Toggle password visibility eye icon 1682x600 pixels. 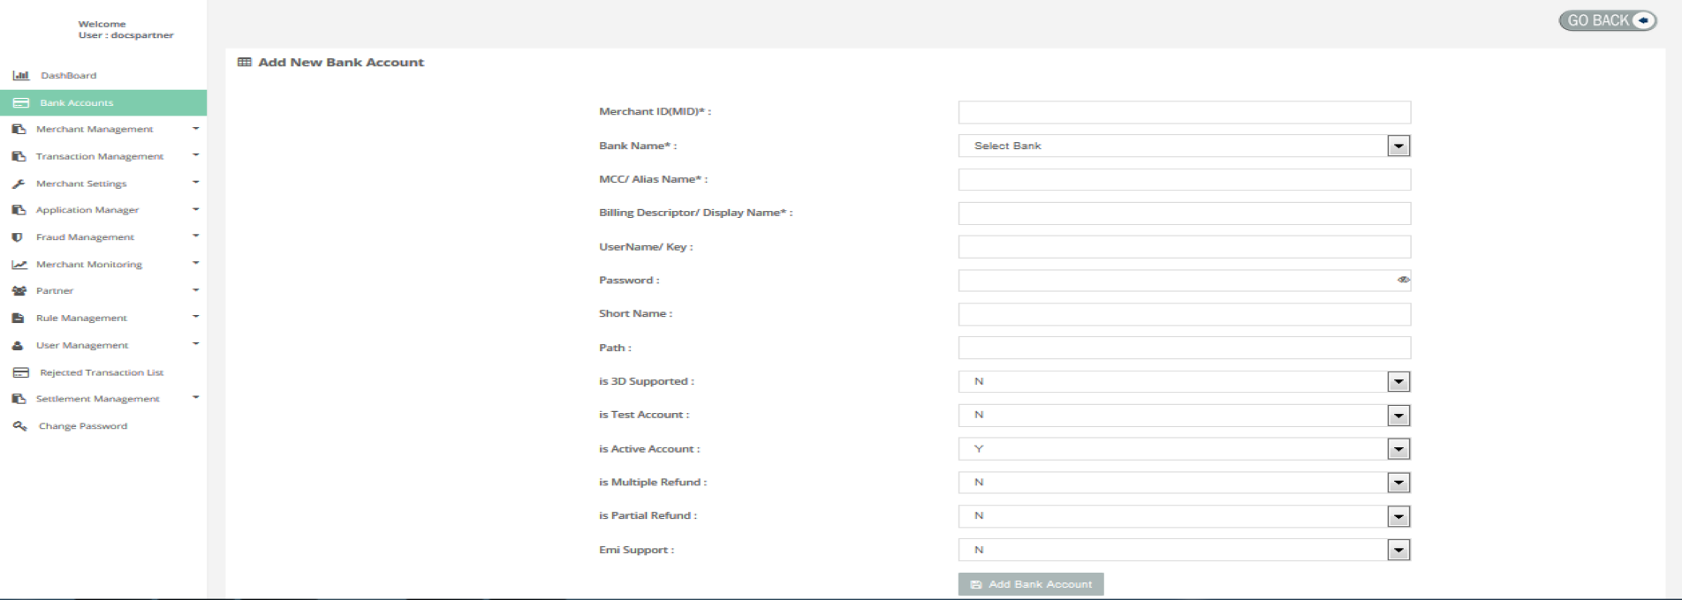[x=1403, y=281]
